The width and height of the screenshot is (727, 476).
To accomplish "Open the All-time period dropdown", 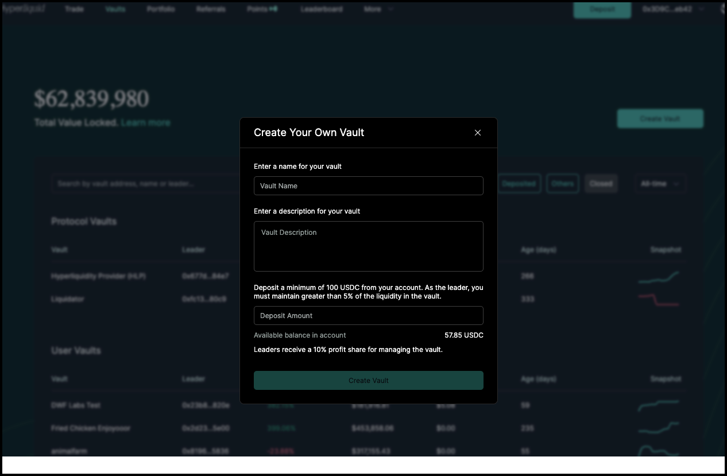I will click(660, 183).
